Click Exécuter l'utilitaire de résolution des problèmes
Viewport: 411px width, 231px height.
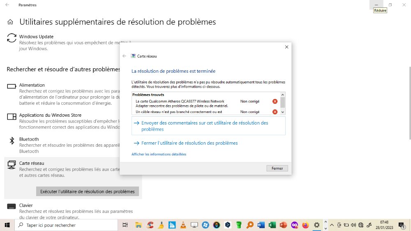[x=87, y=192]
